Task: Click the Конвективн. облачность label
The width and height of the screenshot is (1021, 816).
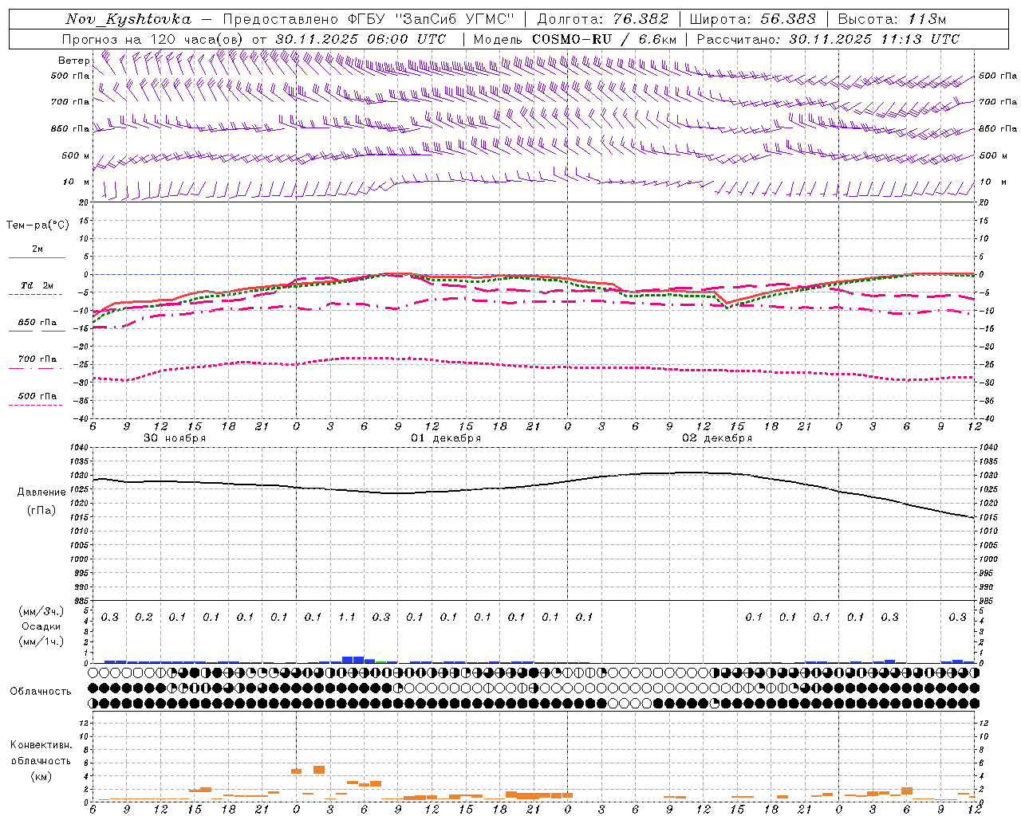Action: 41,760
